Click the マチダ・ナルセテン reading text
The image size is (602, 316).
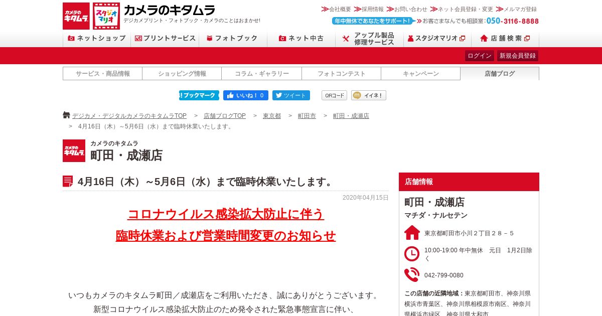[436, 215]
